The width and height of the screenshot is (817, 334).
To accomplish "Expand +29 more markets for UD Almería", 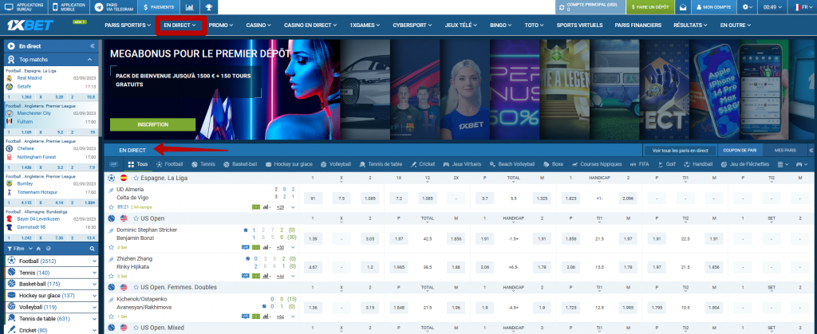I will (x=280, y=207).
